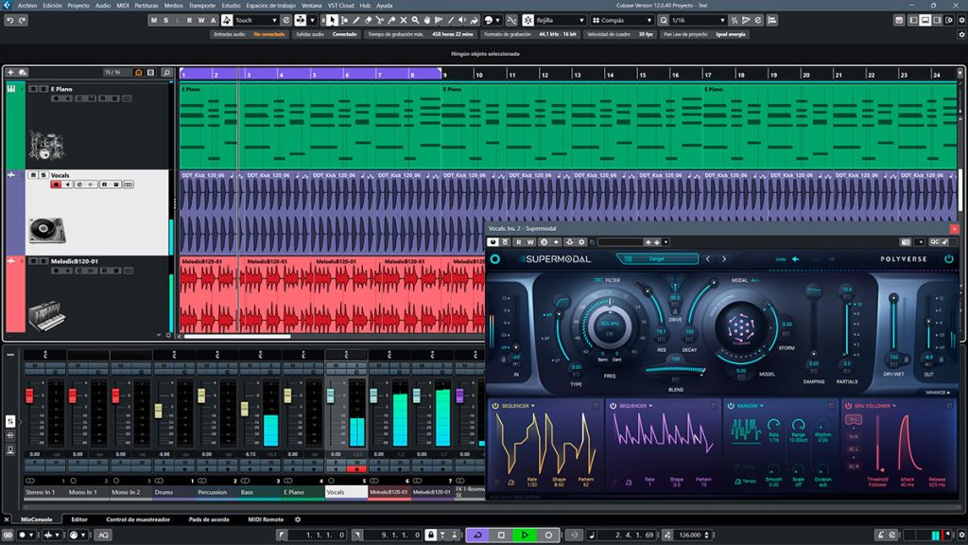
Task: Open the Transporte menu
Action: [202, 6]
